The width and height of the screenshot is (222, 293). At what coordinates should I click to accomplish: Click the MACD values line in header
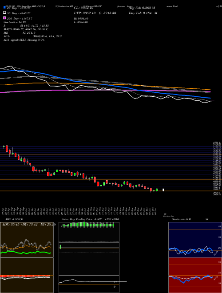[26, 29]
